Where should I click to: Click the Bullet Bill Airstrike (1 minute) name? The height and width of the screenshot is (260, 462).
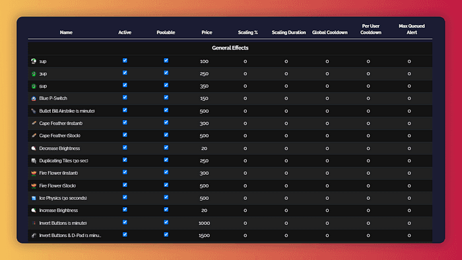point(67,111)
